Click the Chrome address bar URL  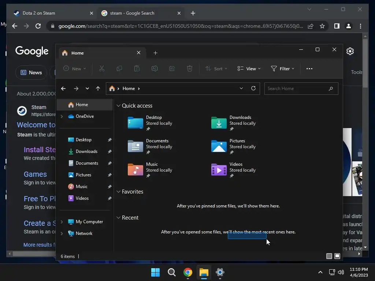tap(181, 26)
